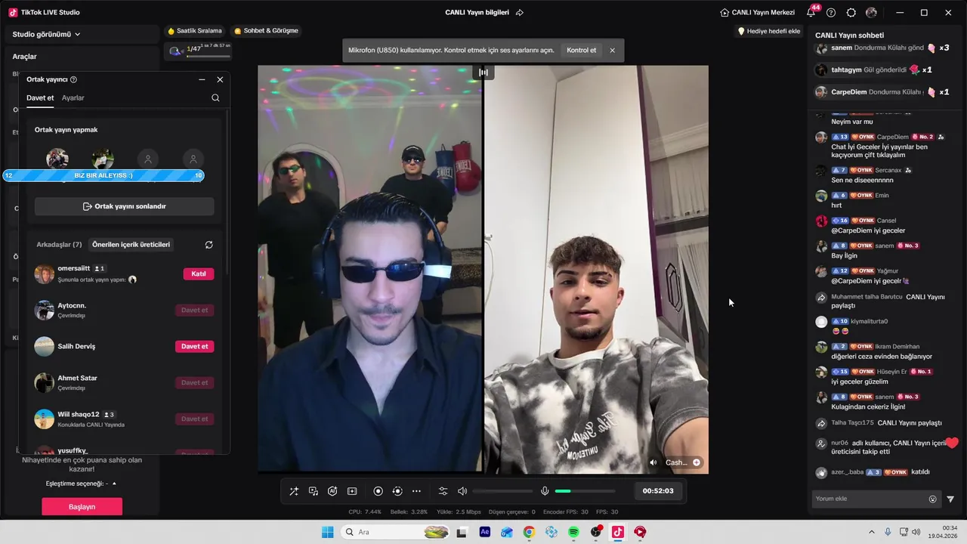
Task: Click the sanem Dondurma Külahı gift notification
Action: 882,48
